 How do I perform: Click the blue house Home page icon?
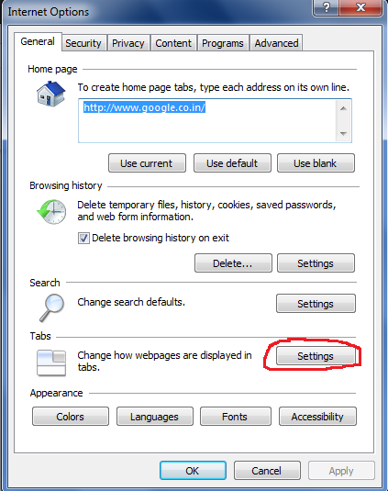(51, 94)
